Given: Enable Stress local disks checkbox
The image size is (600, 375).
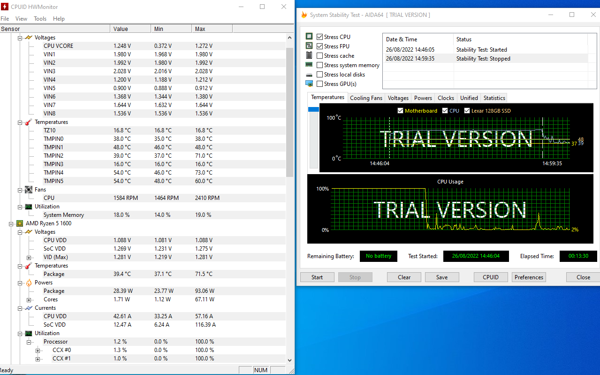Looking at the screenshot, I should [x=319, y=74].
